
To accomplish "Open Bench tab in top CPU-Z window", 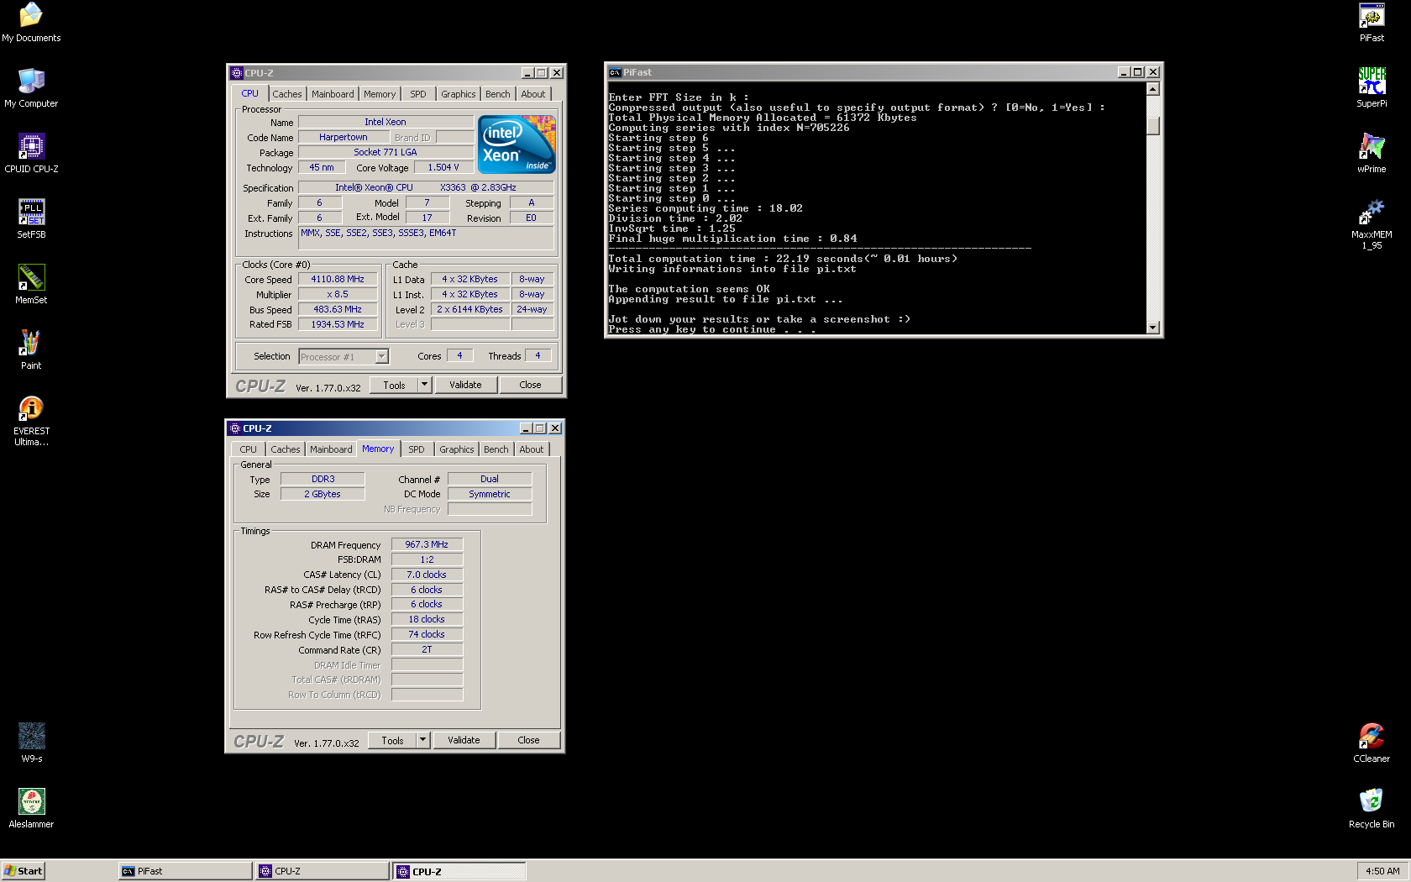I will 498,94.
